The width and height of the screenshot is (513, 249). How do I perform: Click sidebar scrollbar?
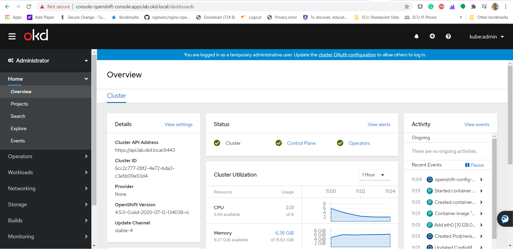coord(94,130)
